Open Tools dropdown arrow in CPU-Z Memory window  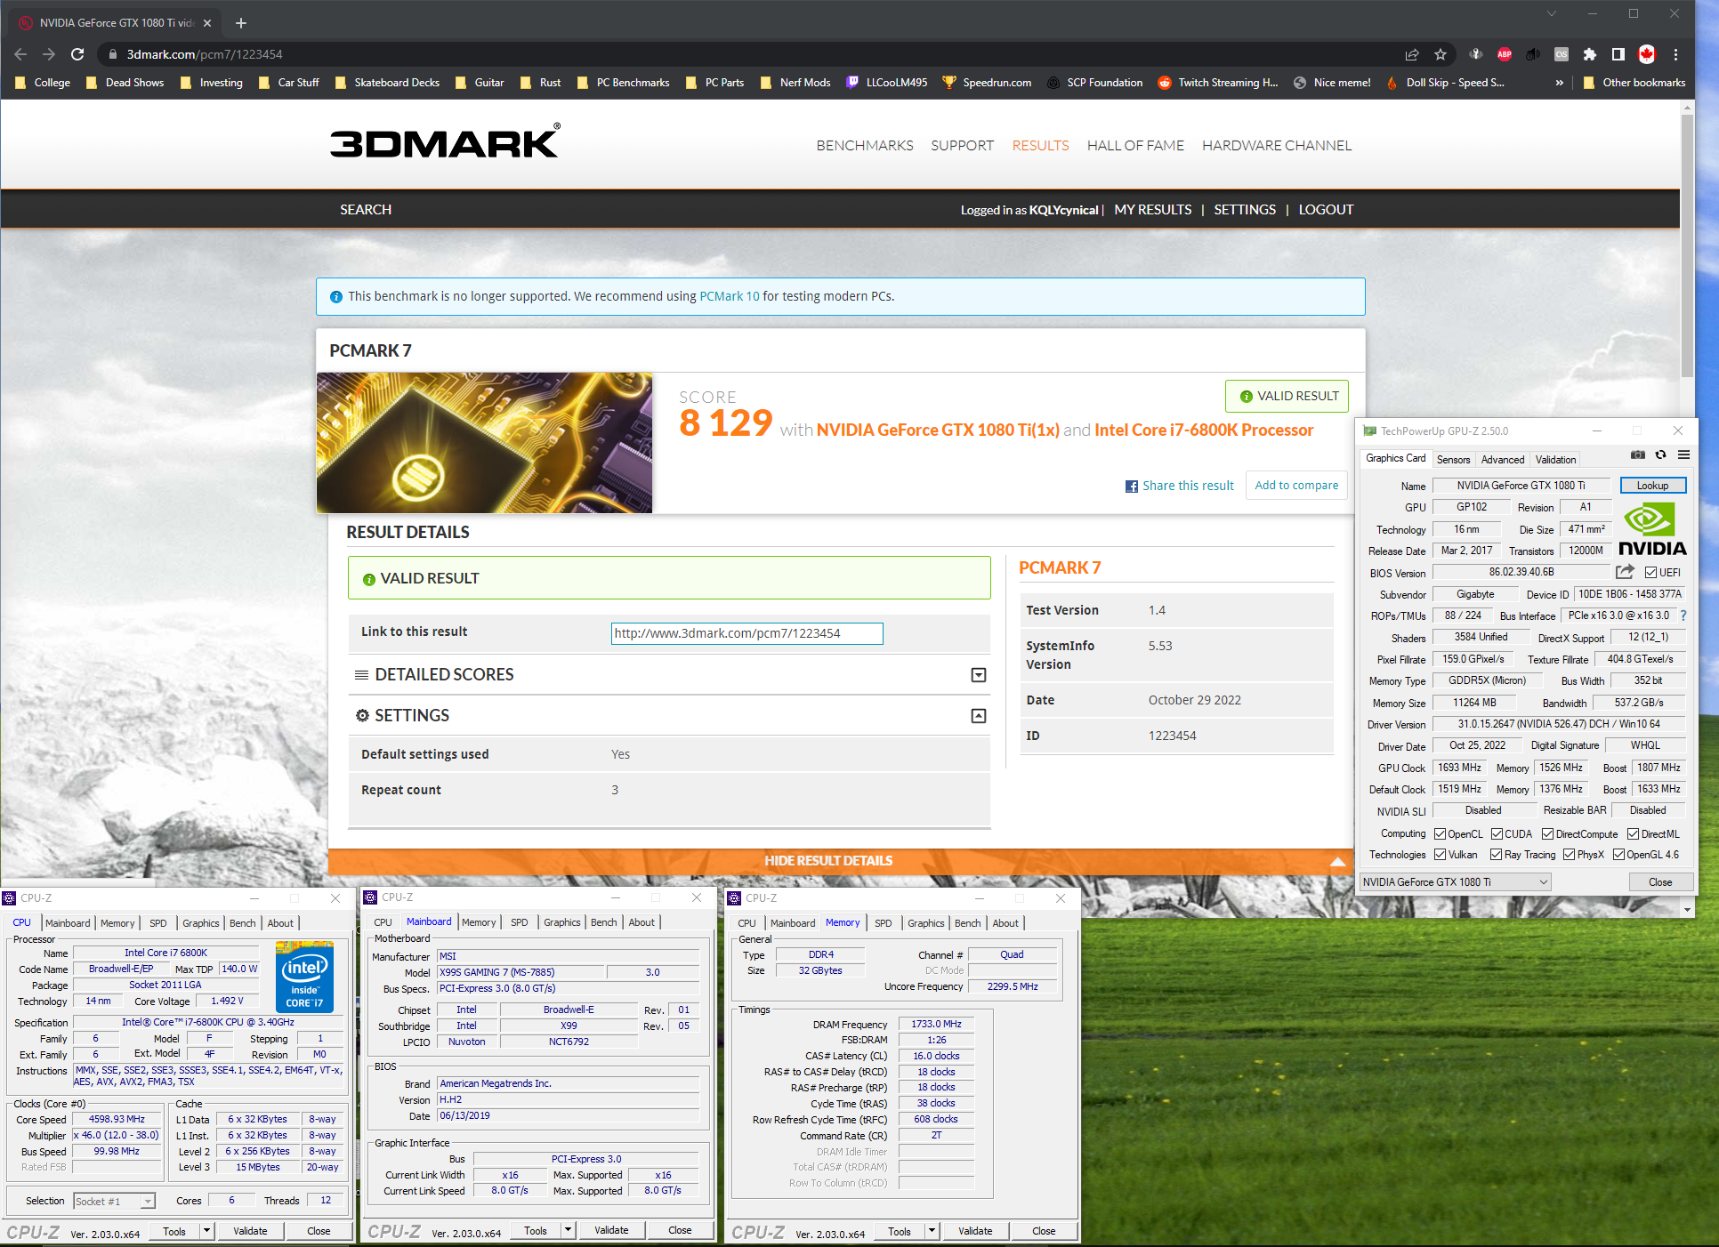click(932, 1231)
